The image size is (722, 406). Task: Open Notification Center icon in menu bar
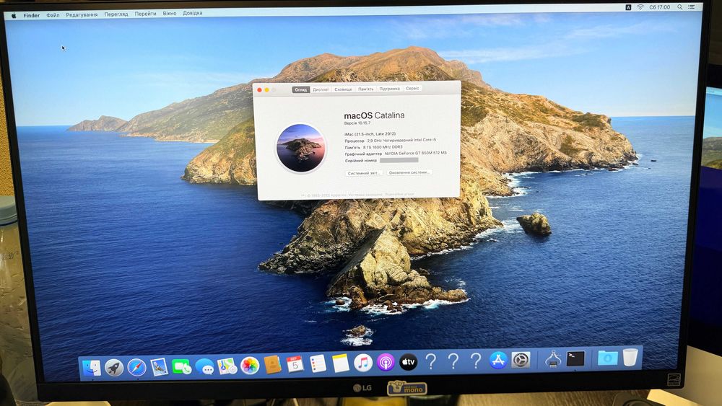(x=691, y=7)
